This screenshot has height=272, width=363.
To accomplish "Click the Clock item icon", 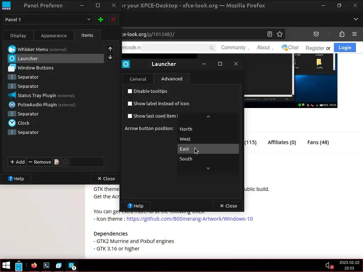I will 12,123.
